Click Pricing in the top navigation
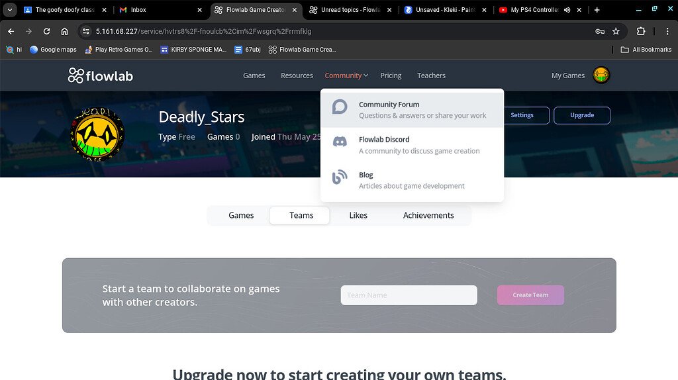 (x=391, y=75)
